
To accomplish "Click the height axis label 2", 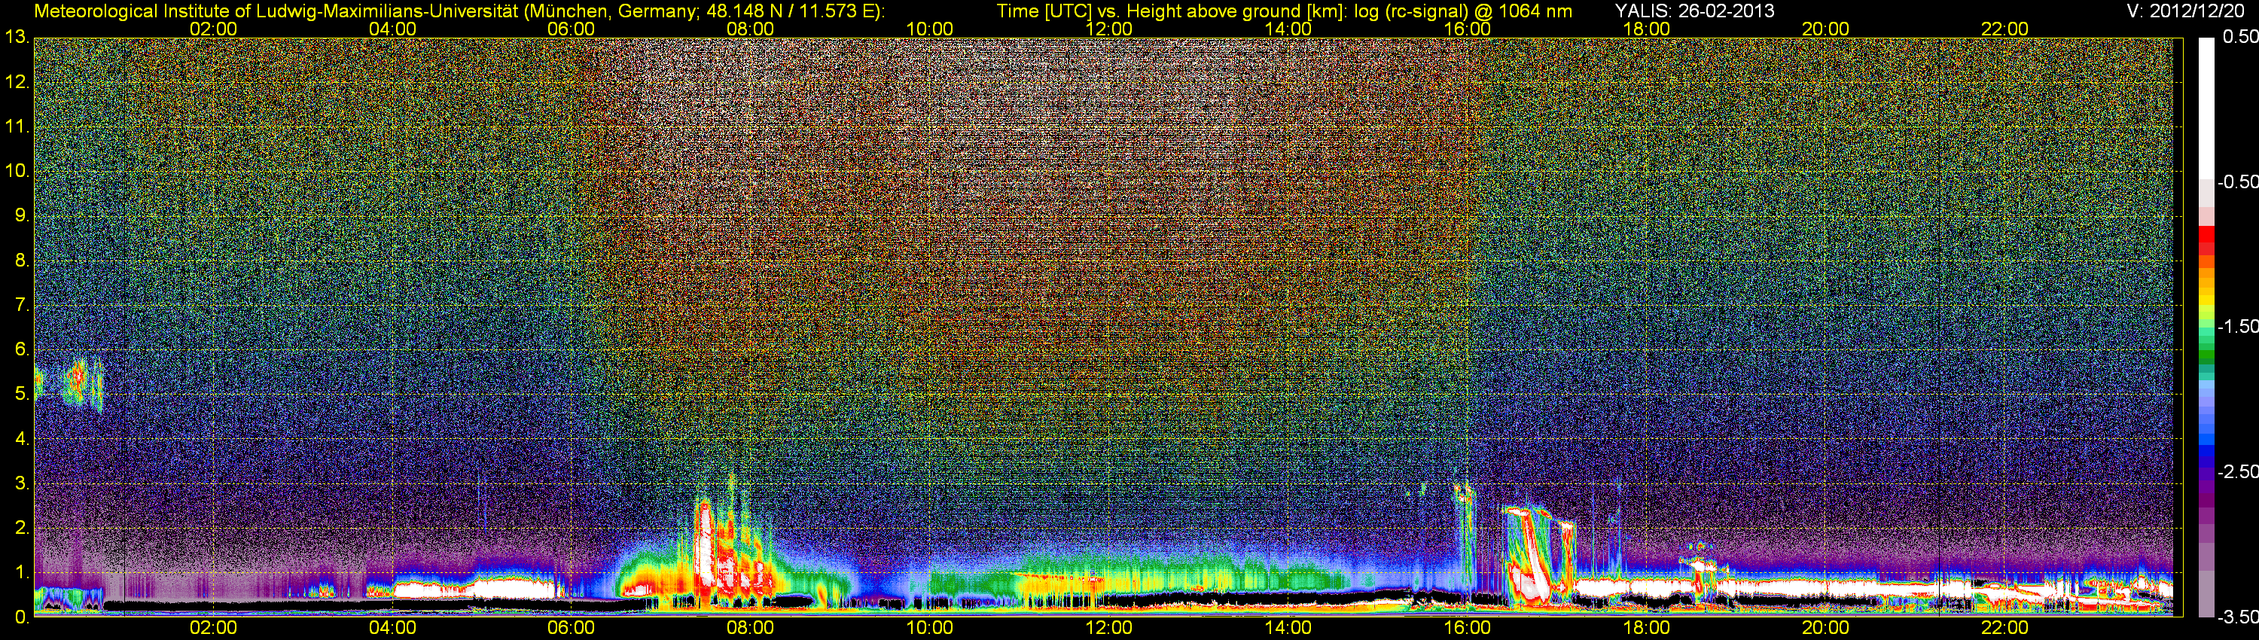I will tap(21, 528).
